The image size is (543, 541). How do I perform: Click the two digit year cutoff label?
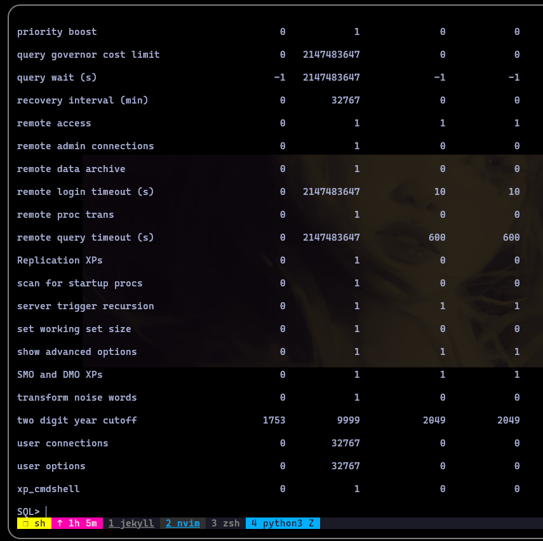[x=77, y=420]
